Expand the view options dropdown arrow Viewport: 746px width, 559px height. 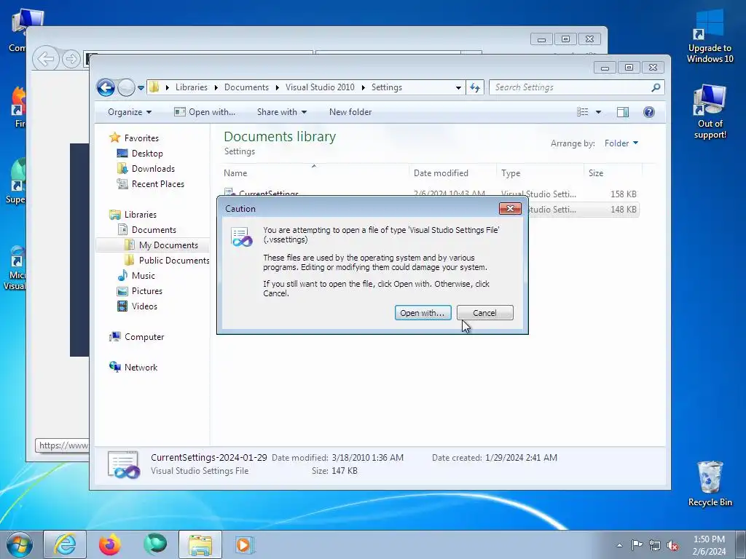[x=599, y=112]
